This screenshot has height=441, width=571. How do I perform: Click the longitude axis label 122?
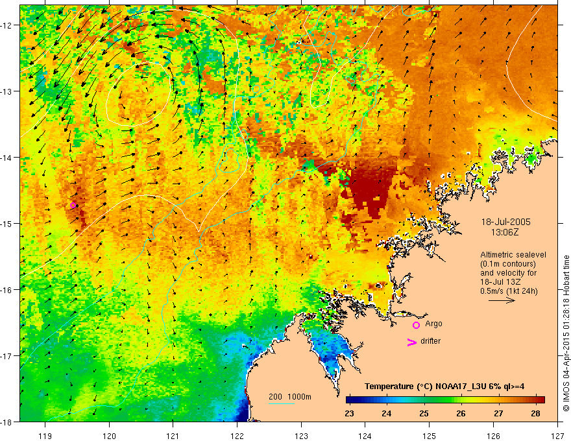click(x=237, y=436)
